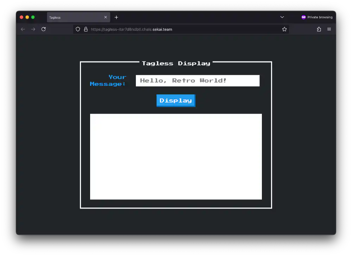Click the macOS yellow minimize button
Image resolution: width=352 pixels, height=256 pixels.
(27, 17)
